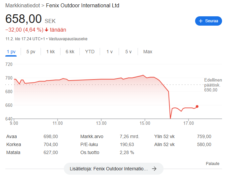Select the 1 pv time range tab
This screenshot has width=234, height=177.
point(11,52)
